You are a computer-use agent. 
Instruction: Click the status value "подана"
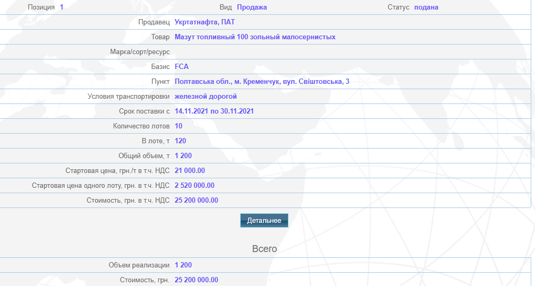pyautogui.click(x=426, y=7)
